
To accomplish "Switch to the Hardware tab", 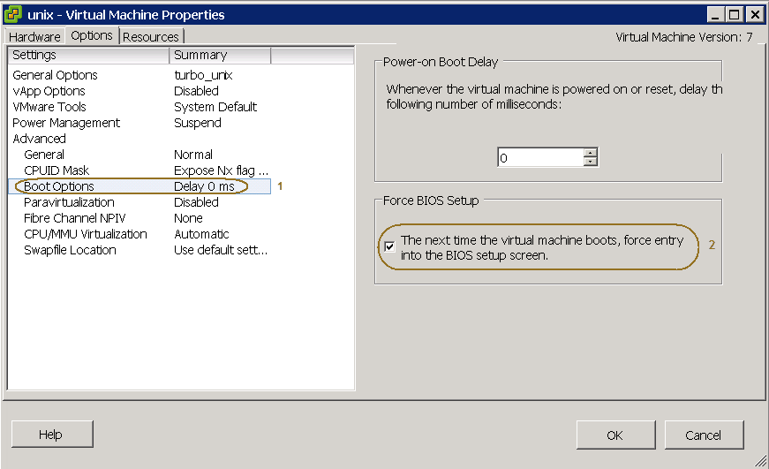I will tap(34, 36).
